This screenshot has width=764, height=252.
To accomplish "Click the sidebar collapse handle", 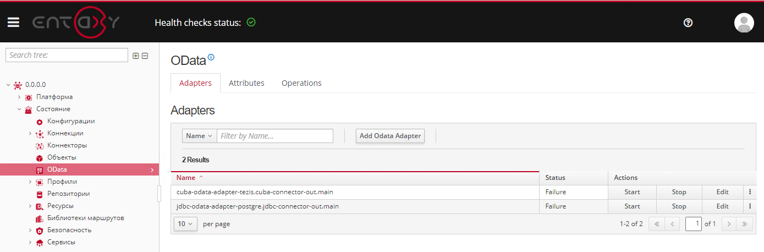I will 160,194.
